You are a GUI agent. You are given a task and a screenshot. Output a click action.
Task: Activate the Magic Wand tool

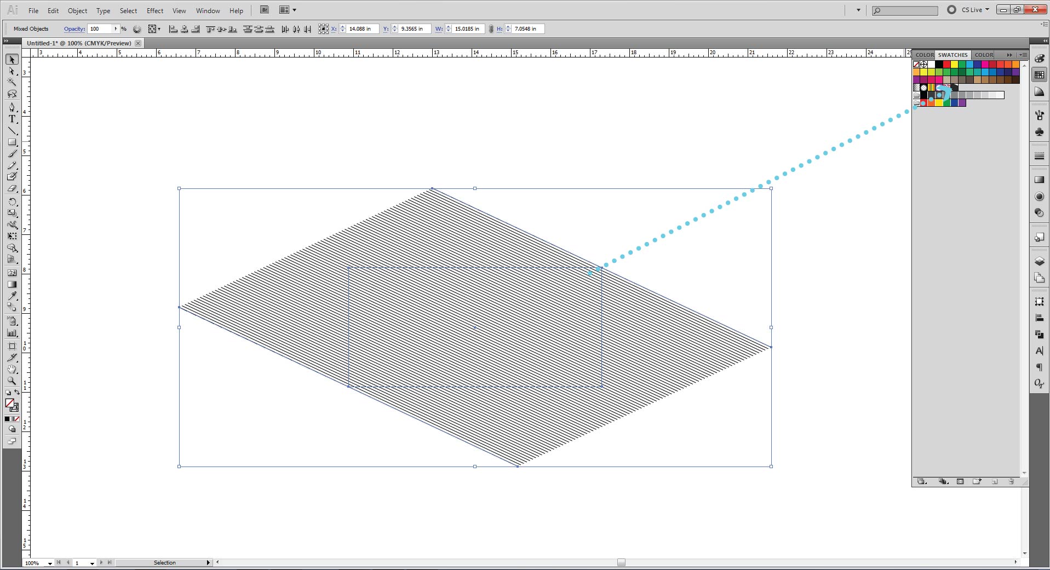tap(12, 82)
